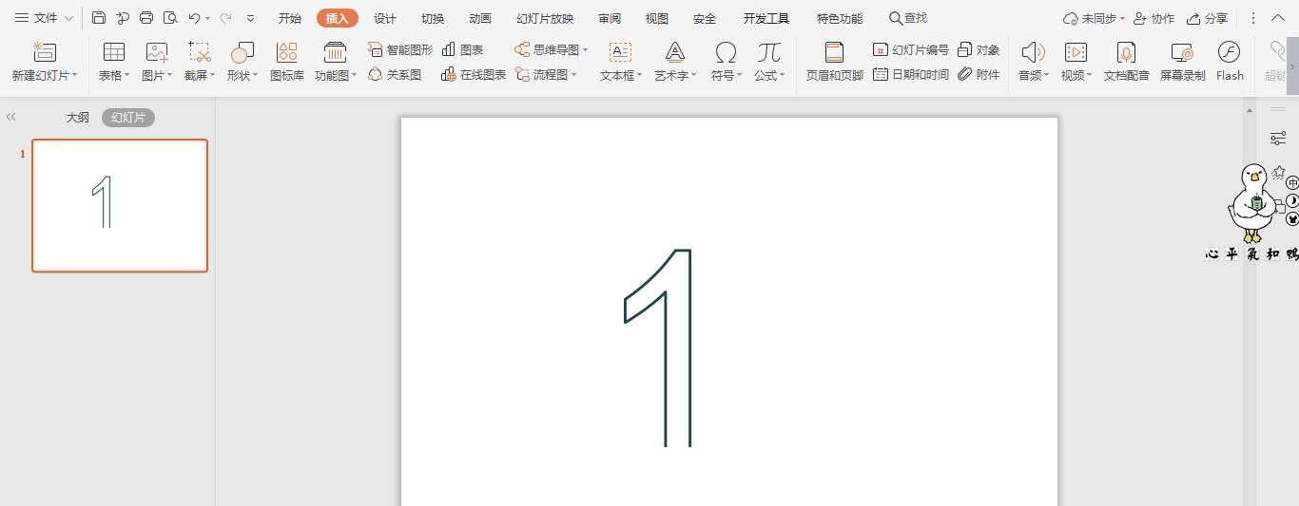Image resolution: width=1299 pixels, height=506 pixels.
Task: Click the Undo arrow icon
Action: pos(194,18)
